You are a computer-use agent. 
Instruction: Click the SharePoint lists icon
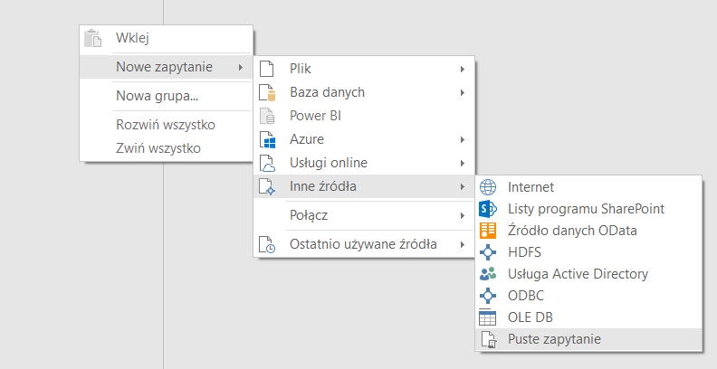pos(488,209)
